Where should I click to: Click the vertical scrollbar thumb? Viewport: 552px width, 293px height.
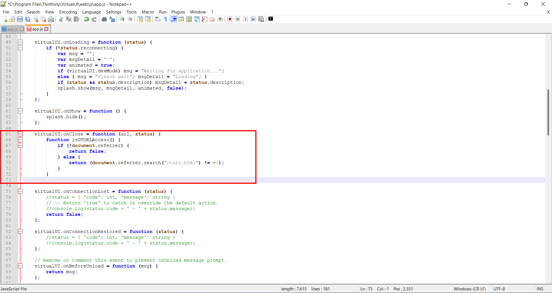click(x=548, y=112)
